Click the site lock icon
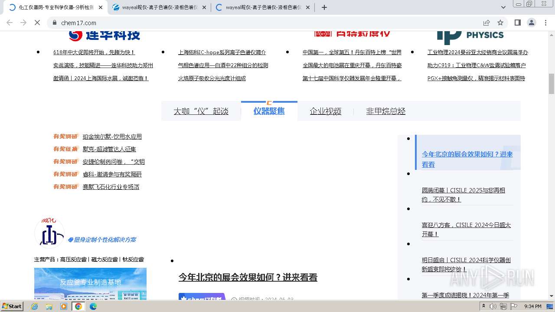The image size is (555, 312). tap(54, 23)
